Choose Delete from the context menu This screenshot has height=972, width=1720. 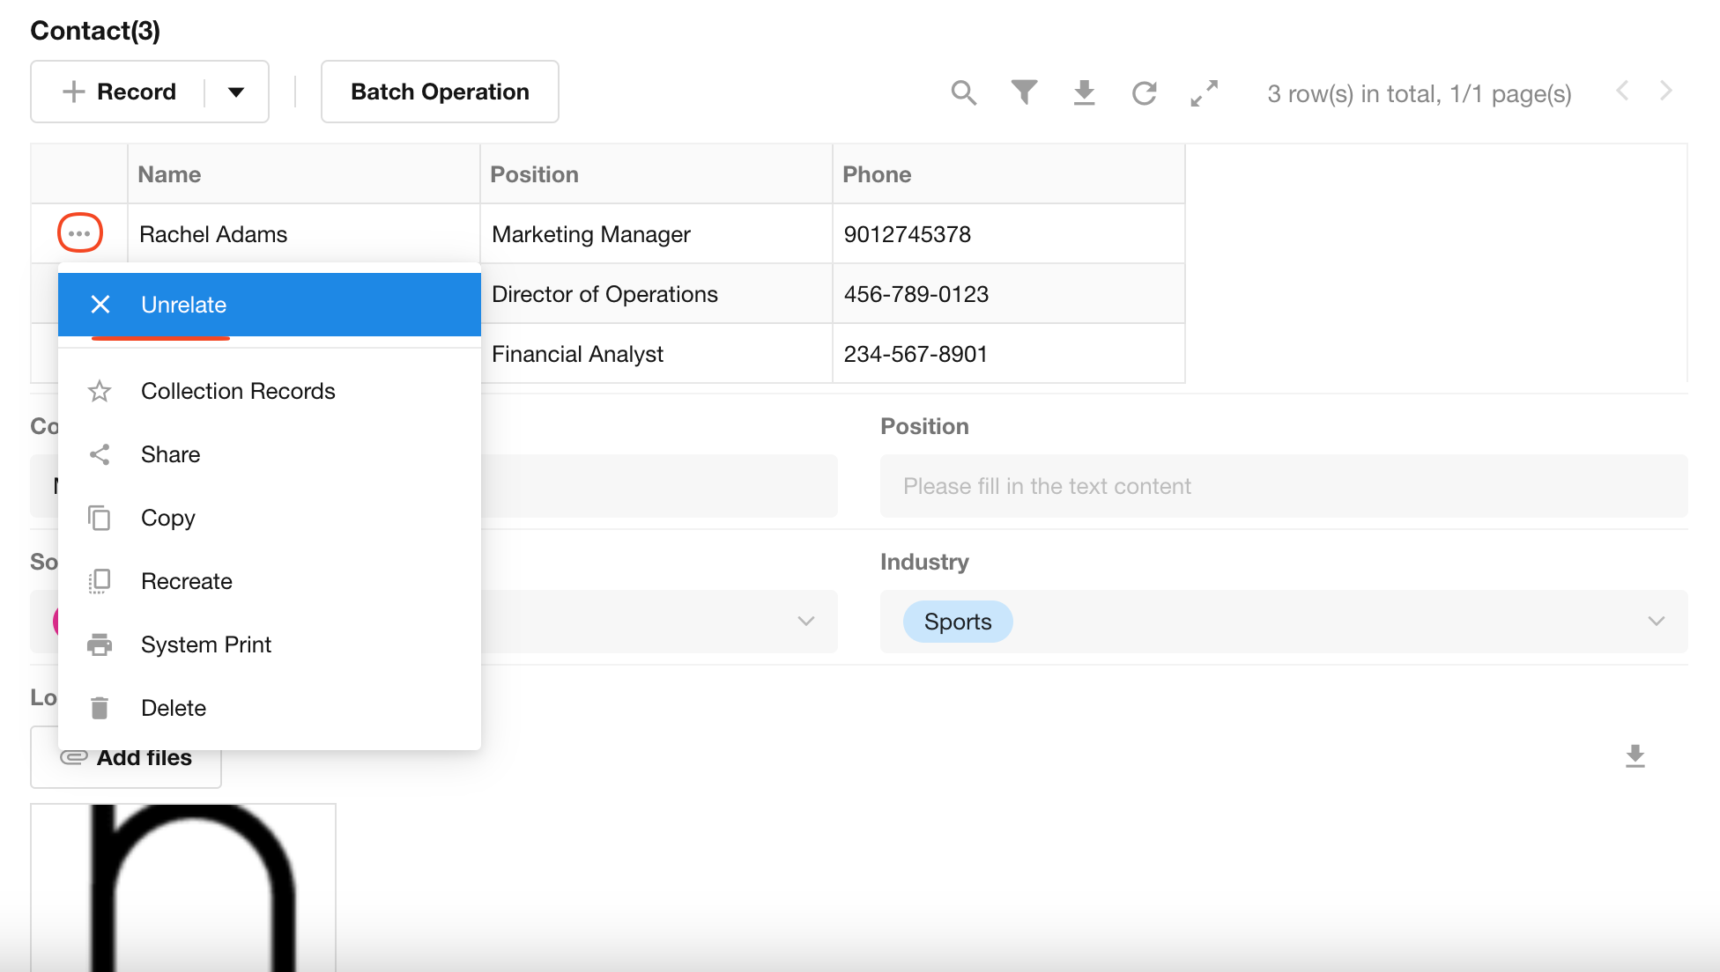[173, 708]
